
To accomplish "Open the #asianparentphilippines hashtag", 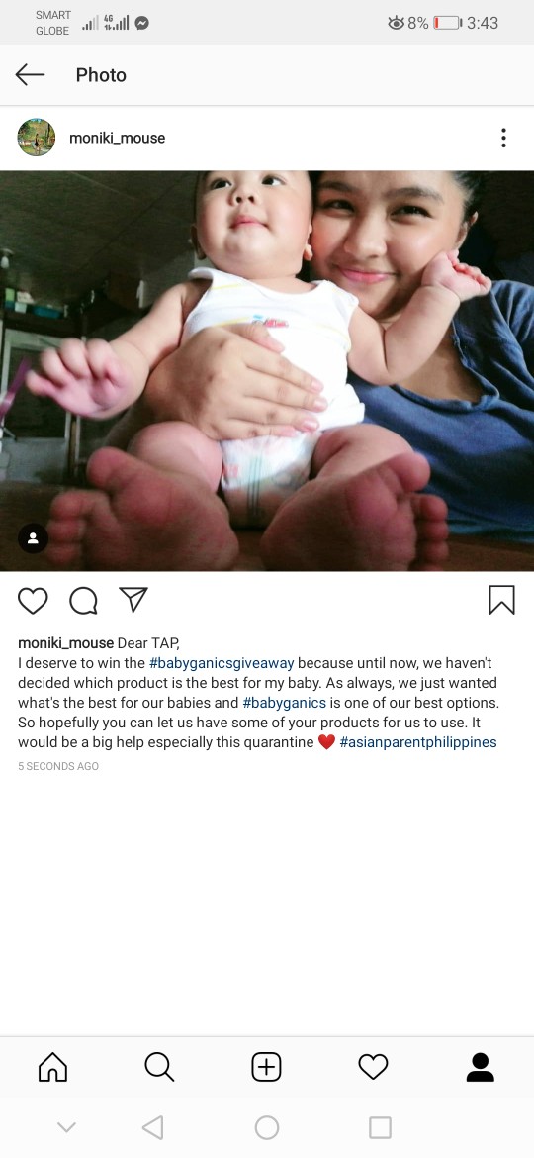I will click(x=418, y=742).
